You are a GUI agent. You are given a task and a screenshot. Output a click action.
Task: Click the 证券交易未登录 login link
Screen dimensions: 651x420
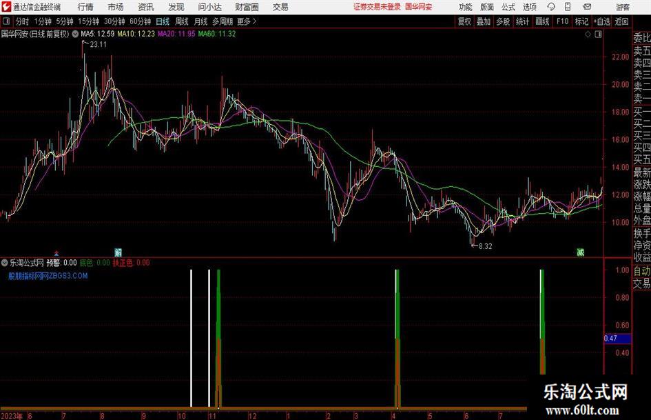click(377, 7)
